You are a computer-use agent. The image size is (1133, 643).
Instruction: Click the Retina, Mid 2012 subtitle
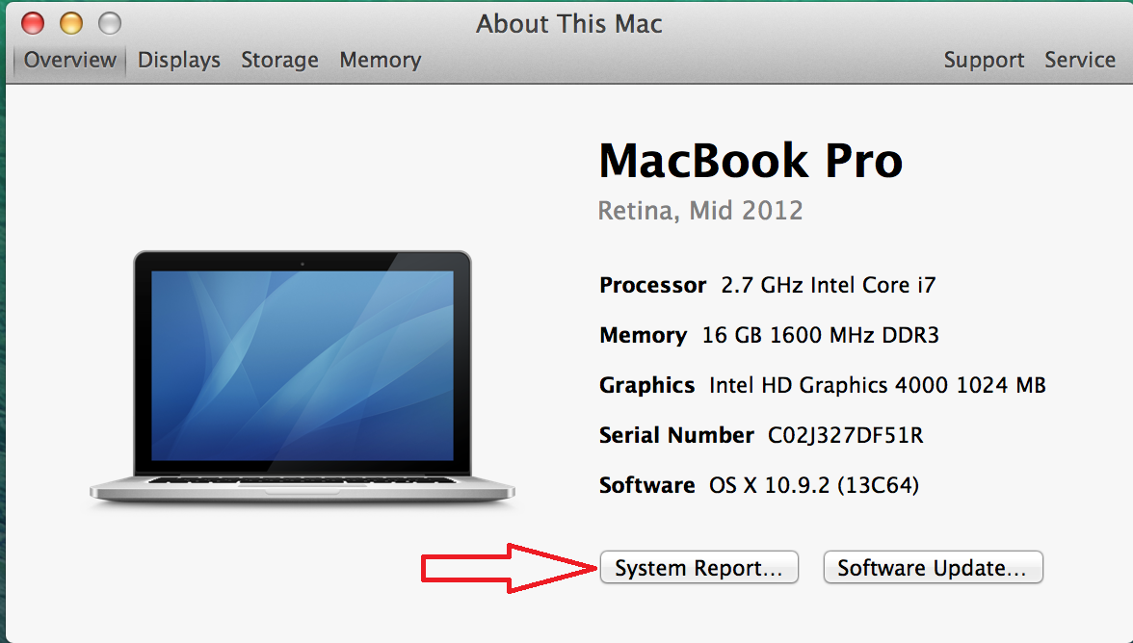click(x=700, y=210)
